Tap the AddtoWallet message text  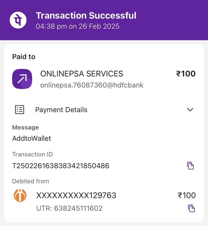pyautogui.click(x=32, y=139)
